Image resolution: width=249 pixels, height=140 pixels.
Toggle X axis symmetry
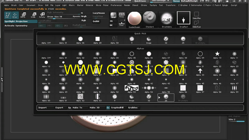point(41,26)
